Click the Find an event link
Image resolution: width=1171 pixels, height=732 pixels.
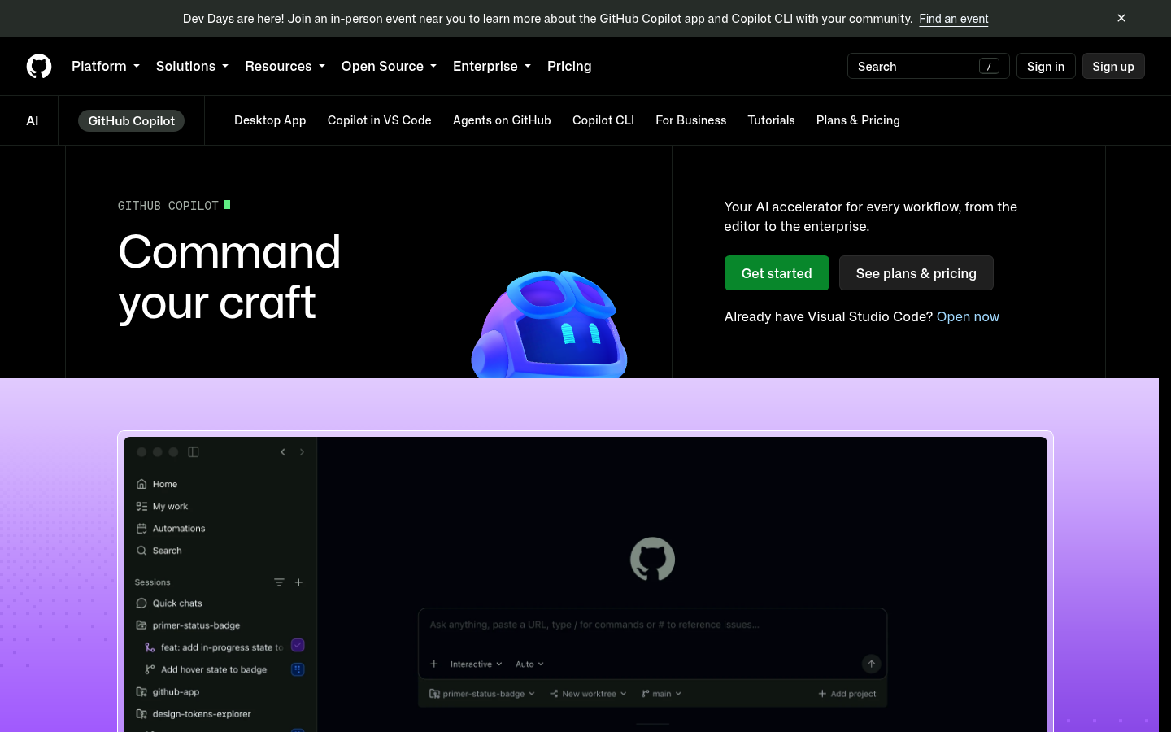click(x=954, y=19)
